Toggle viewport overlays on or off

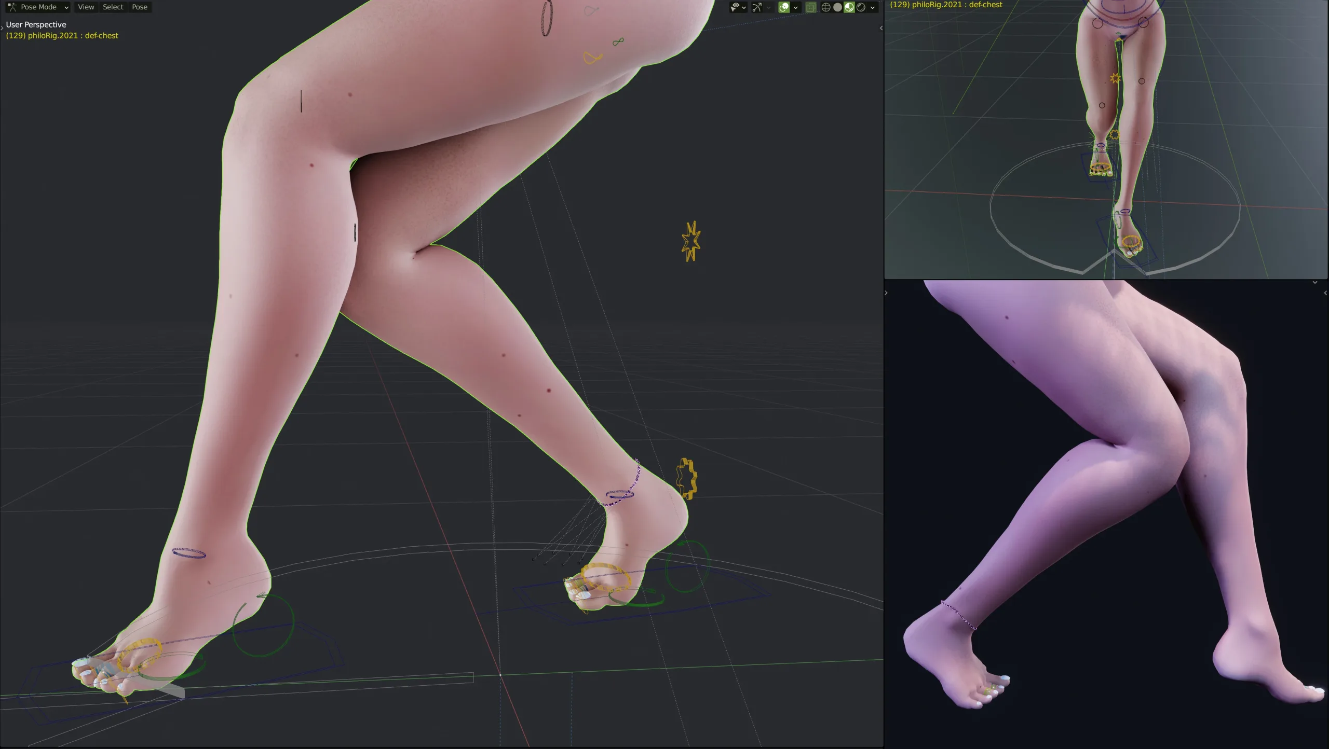click(784, 7)
